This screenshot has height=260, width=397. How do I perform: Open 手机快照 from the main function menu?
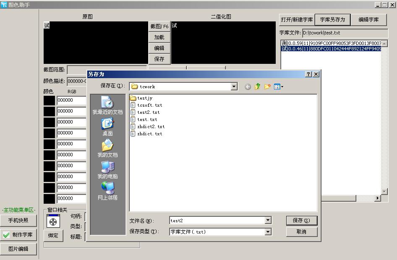pyautogui.click(x=18, y=221)
